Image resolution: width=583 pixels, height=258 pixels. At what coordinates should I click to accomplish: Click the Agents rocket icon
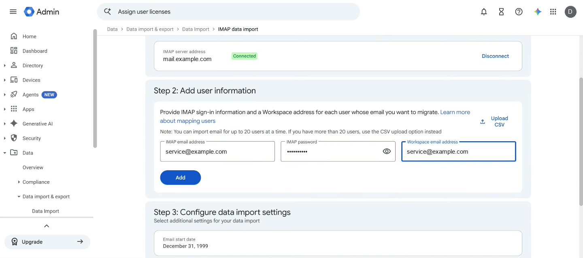tap(14, 95)
